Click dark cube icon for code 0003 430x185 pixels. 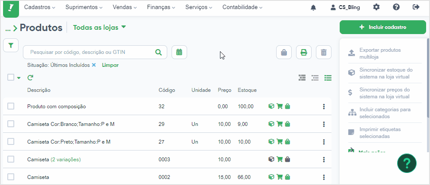271,159
